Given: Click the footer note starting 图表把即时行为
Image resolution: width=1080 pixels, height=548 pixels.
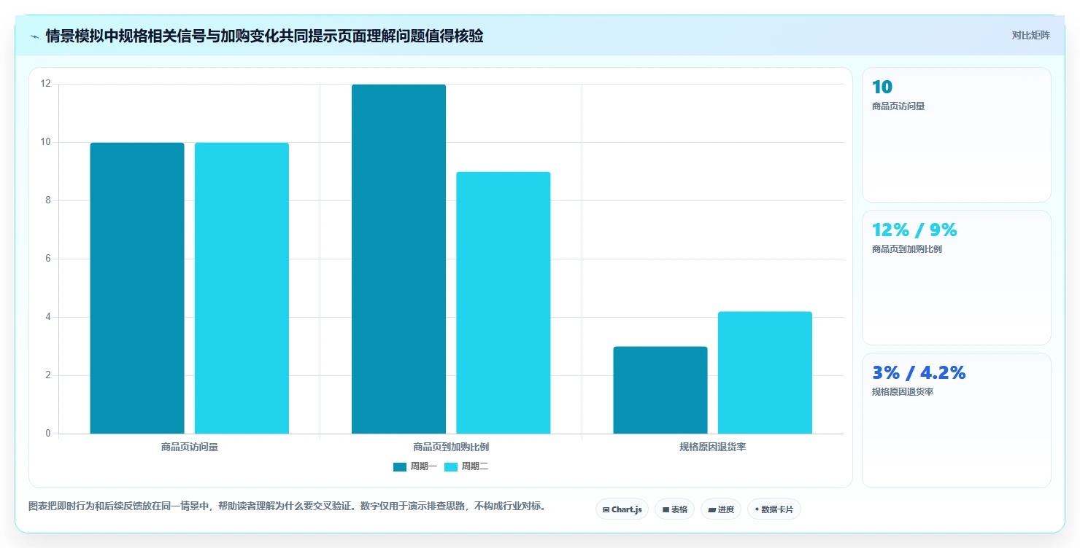Looking at the screenshot, I should click(x=287, y=506).
